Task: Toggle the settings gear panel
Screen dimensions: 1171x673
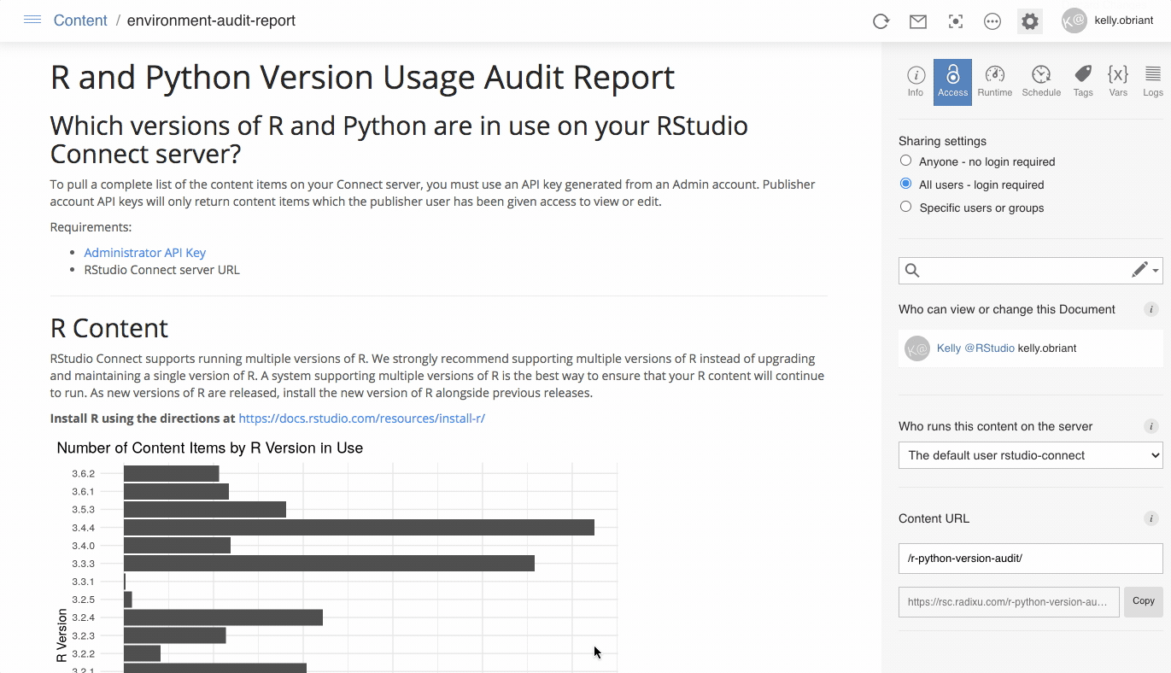Action: [x=1030, y=21]
